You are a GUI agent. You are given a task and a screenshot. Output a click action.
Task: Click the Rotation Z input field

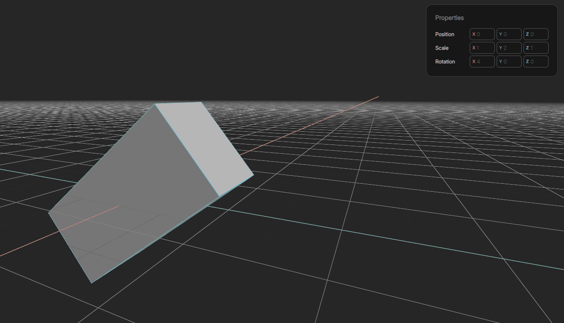tap(536, 62)
